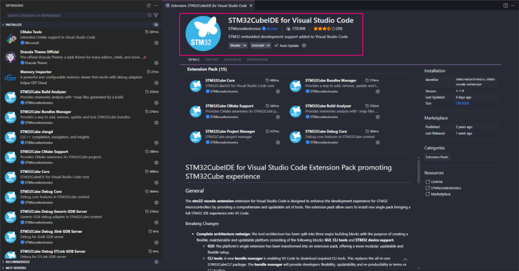This screenshot has width=519, height=271.
Task: Open gear for Debug Generic GDB Server
Action: pyautogui.click(x=156, y=223)
